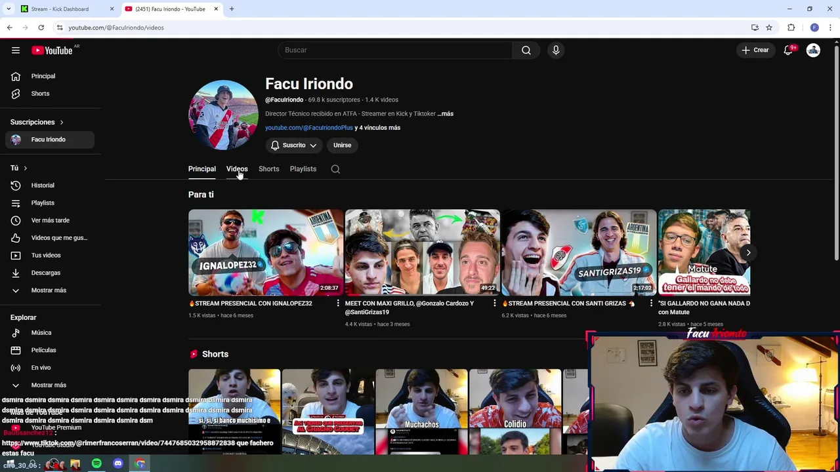The image size is (840, 472).
Task: Click the Facu Iriondo channel avatar
Action: point(223,115)
